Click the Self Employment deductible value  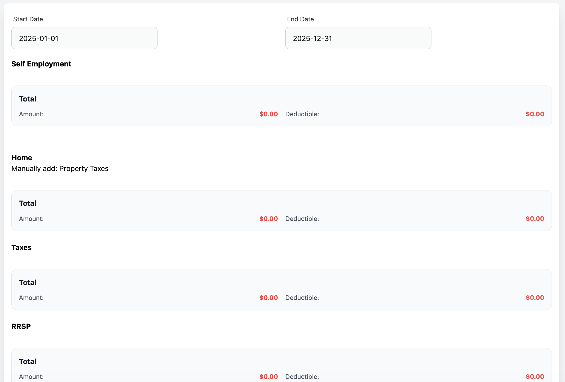point(535,114)
